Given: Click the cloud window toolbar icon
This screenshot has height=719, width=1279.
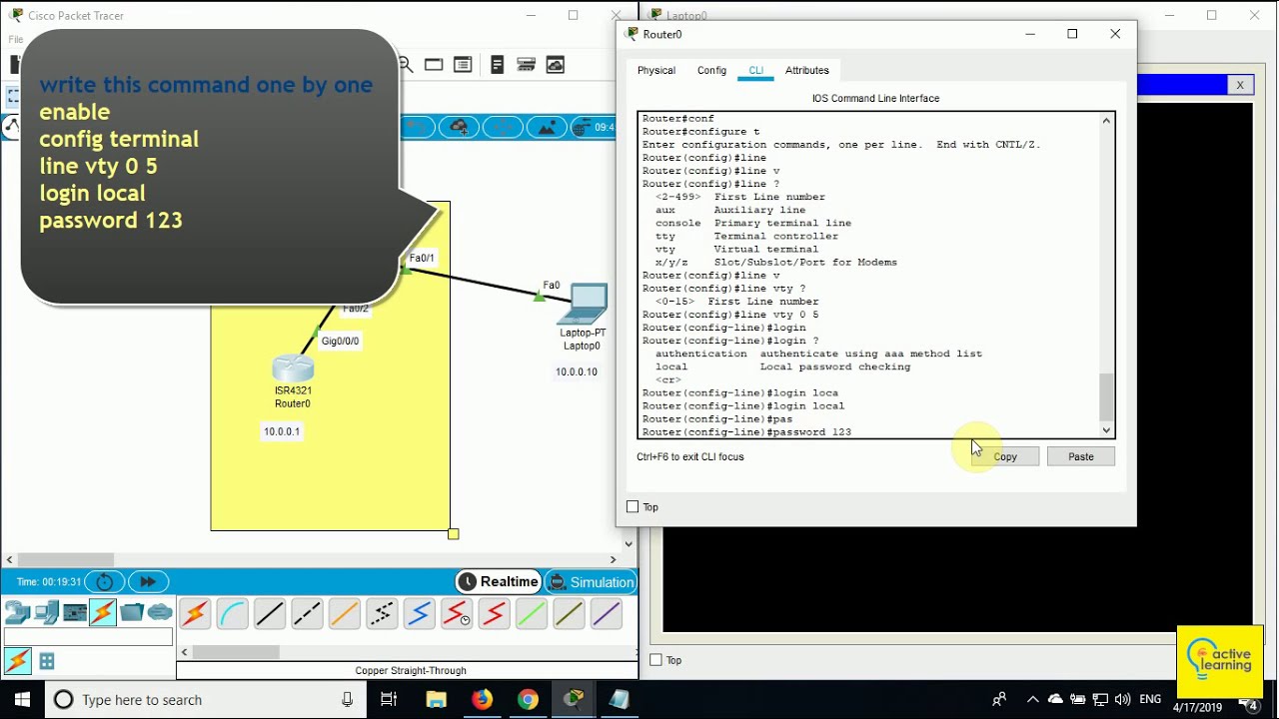Looking at the screenshot, I should click(x=555, y=65).
